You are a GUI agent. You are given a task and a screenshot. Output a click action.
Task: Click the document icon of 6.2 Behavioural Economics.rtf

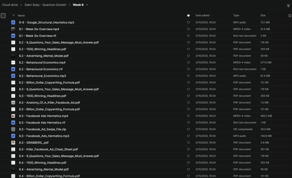click(13, 69)
